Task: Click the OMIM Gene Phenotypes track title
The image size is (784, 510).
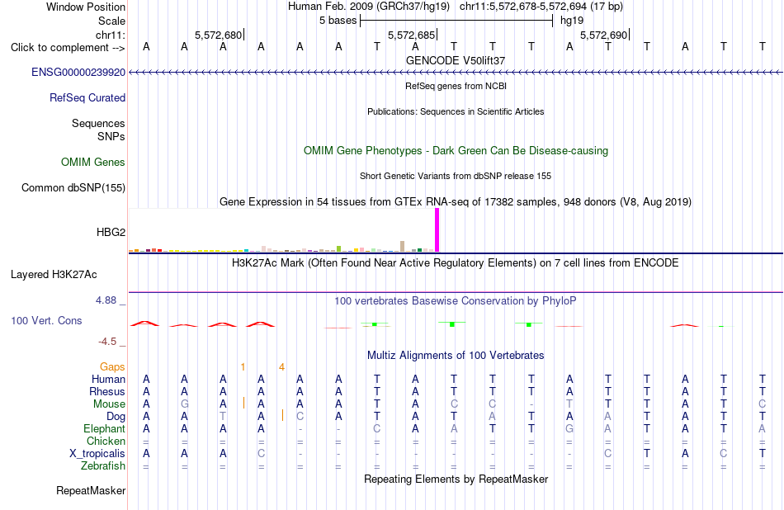Action: point(456,150)
